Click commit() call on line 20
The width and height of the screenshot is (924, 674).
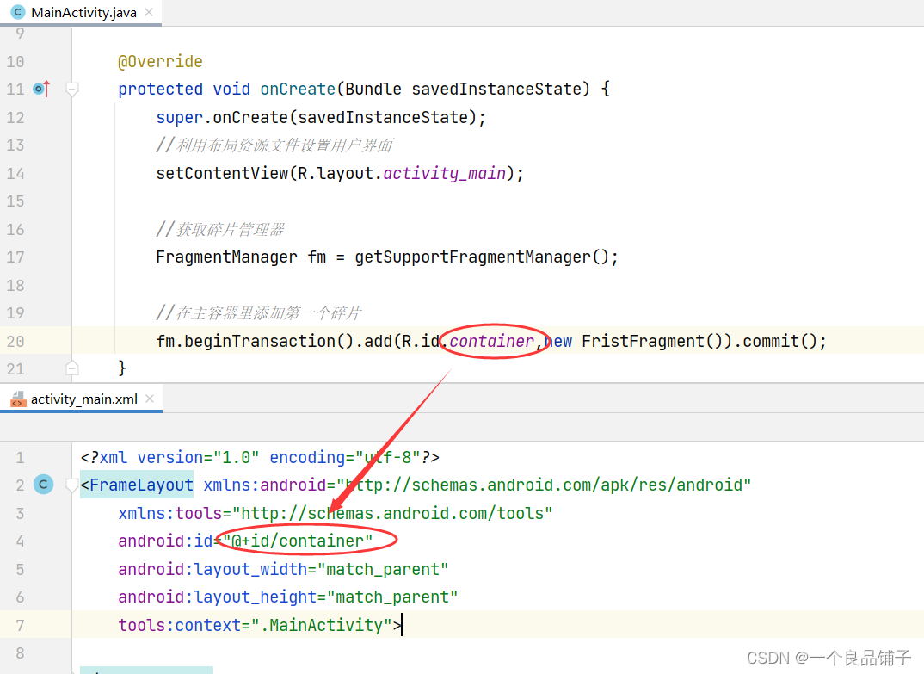(x=779, y=342)
